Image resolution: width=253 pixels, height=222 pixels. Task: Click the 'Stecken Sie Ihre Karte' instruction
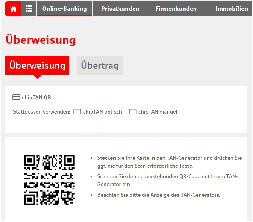[169, 162]
